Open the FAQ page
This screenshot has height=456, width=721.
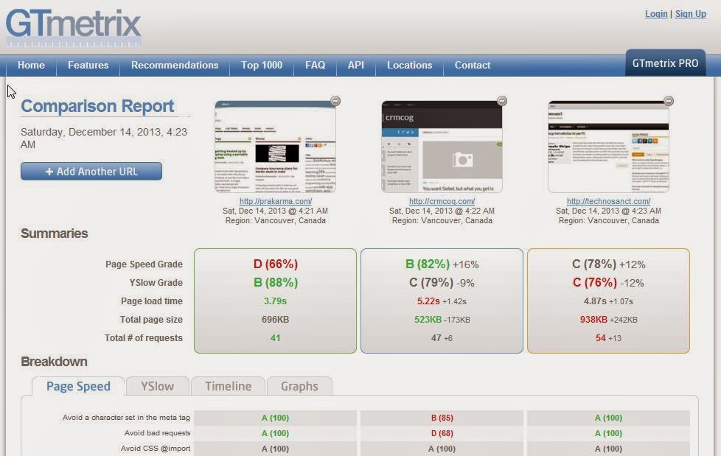[315, 66]
